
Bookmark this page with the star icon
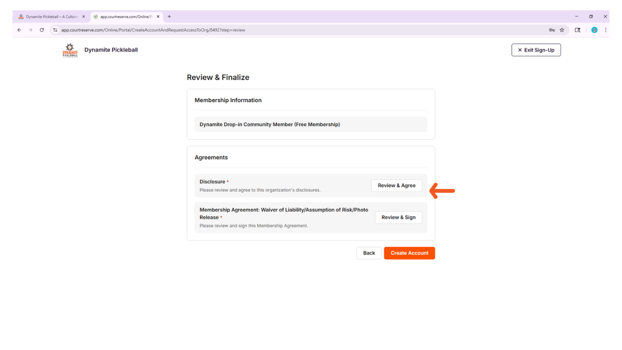click(562, 30)
